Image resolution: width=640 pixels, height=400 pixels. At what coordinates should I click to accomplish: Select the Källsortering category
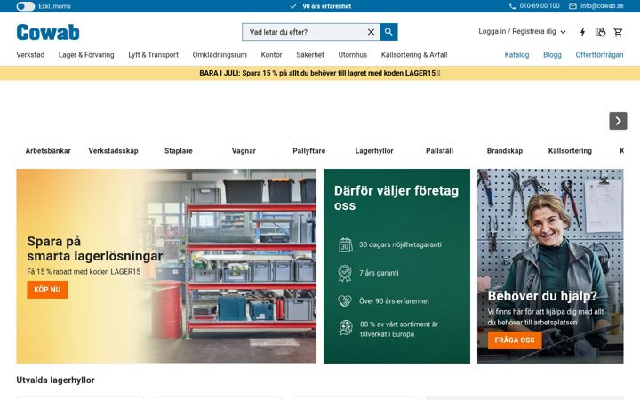coord(570,150)
